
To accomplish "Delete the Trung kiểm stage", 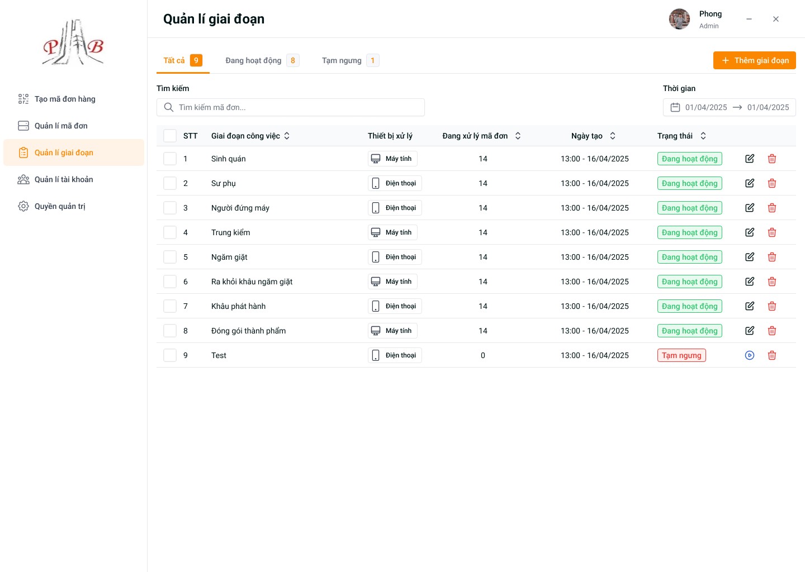I will [x=772, y=232].
